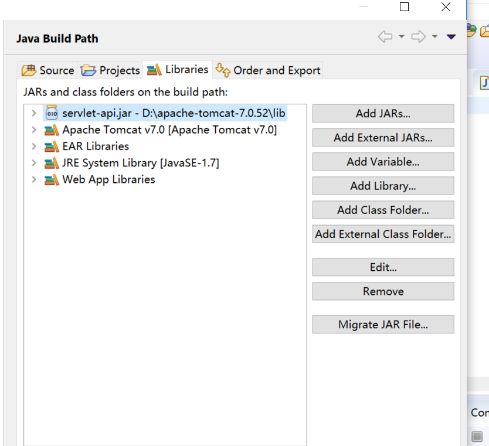Click the EAR Libraries icon
The width and height of the screenshot is (489, 446).
(x=51, y=147)
